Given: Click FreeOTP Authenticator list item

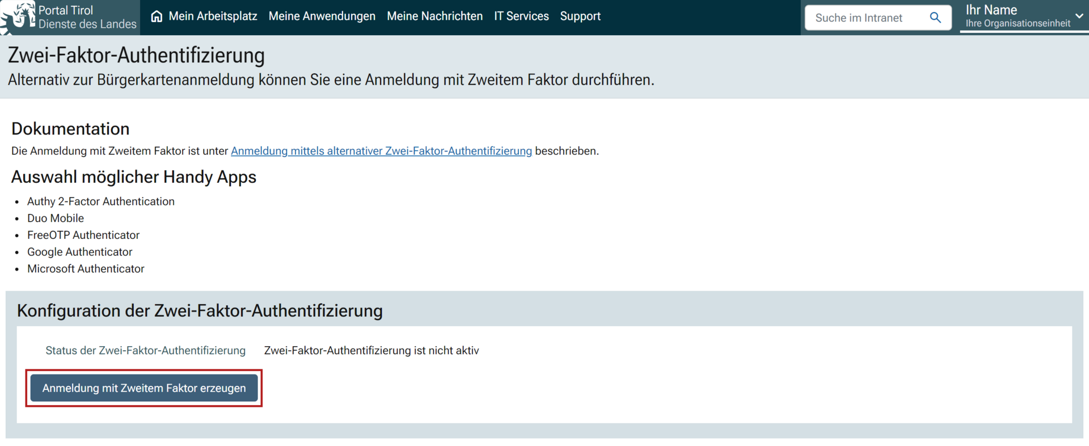Looking at the screenshot, I should (x=83, y=235).
